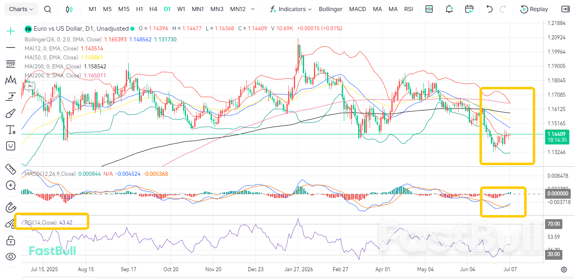Screen dimensions: 575x279
Task: Click the volume value 10.69K
Action: (285, 29)
